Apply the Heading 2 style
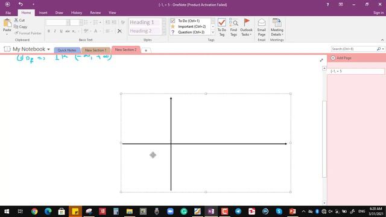This screenshot has width=386, height=217. (x=145, y=31)
